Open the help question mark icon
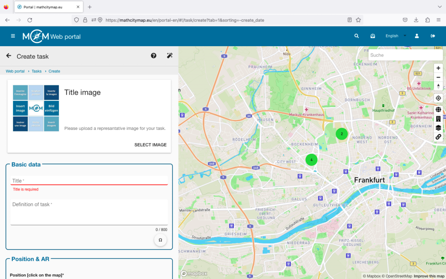The image size is (446, 279). pos(154,56)
